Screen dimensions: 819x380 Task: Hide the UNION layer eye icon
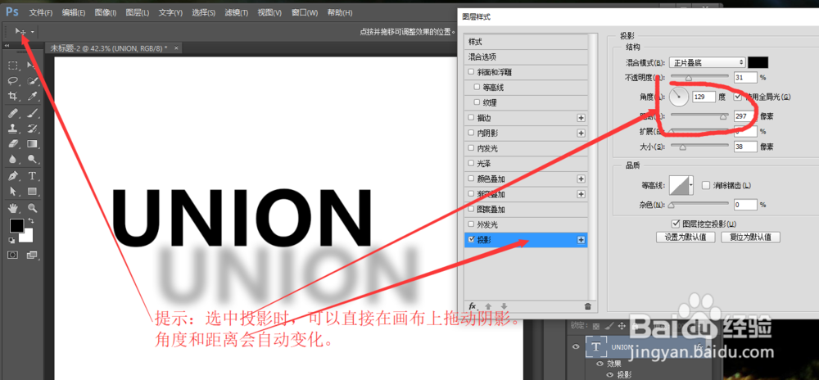coord(576,346)
